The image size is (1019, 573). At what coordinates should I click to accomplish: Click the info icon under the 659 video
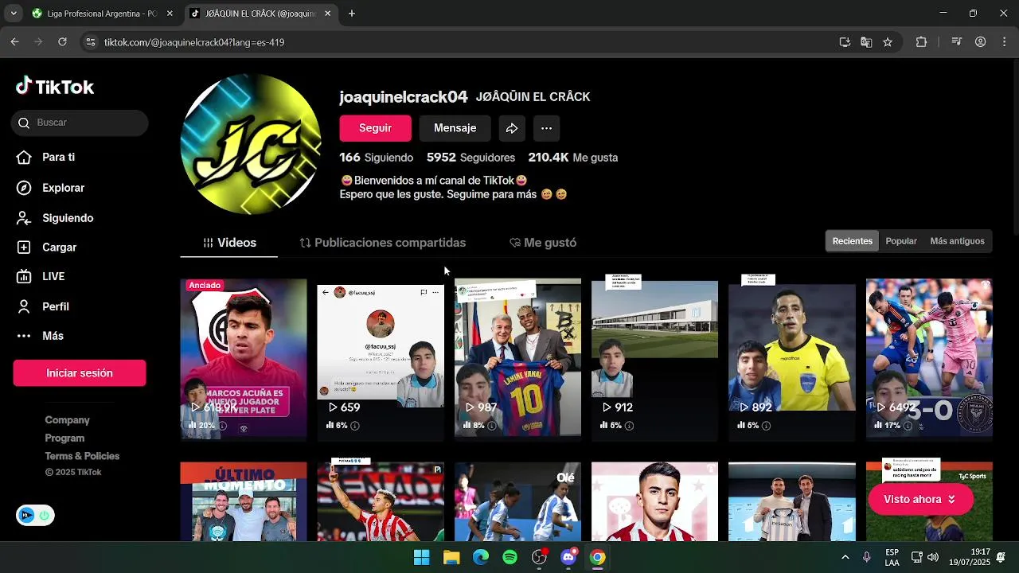tap(355, 426)
